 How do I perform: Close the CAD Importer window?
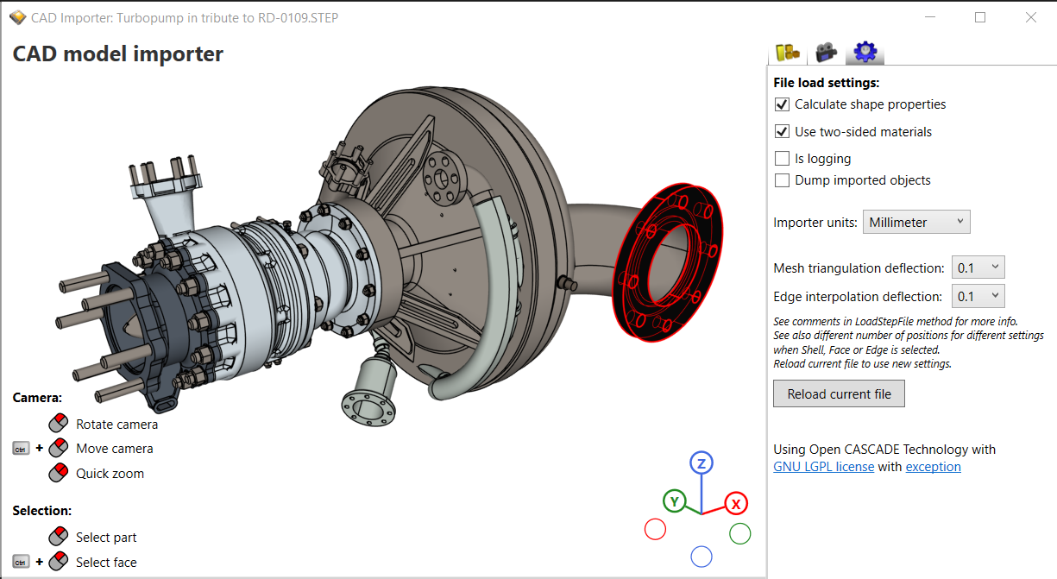[1031, 17]
